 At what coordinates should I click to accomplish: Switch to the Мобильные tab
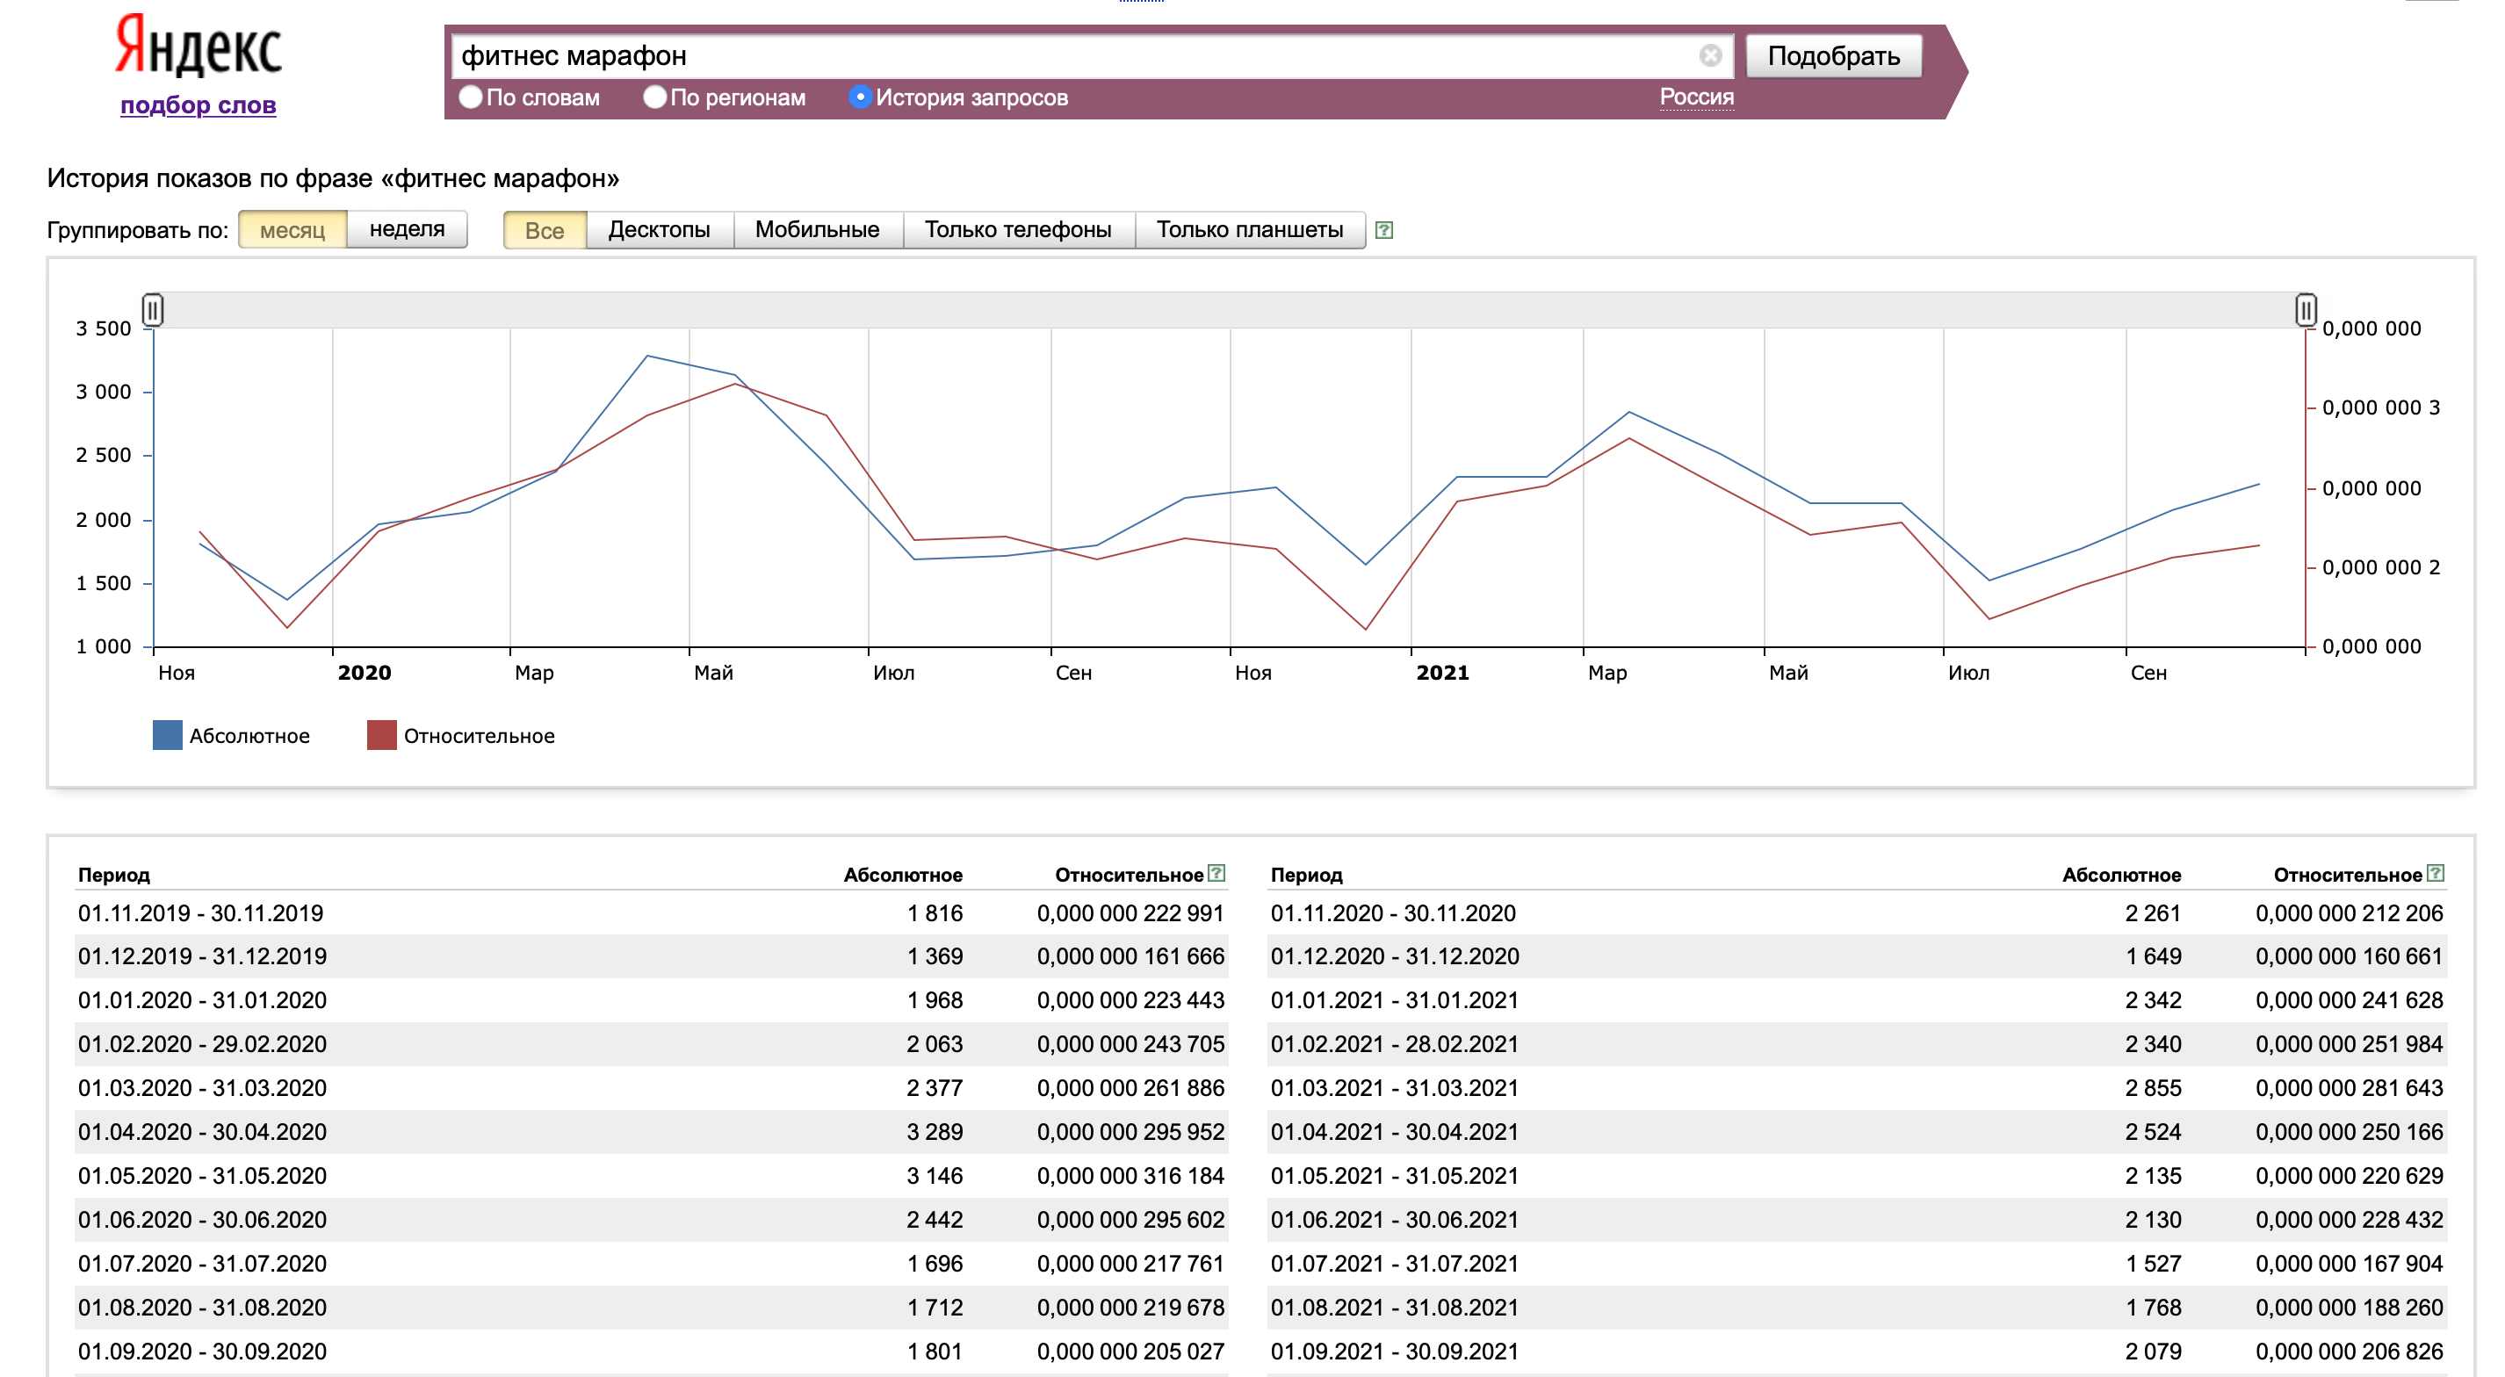[817, 229]
